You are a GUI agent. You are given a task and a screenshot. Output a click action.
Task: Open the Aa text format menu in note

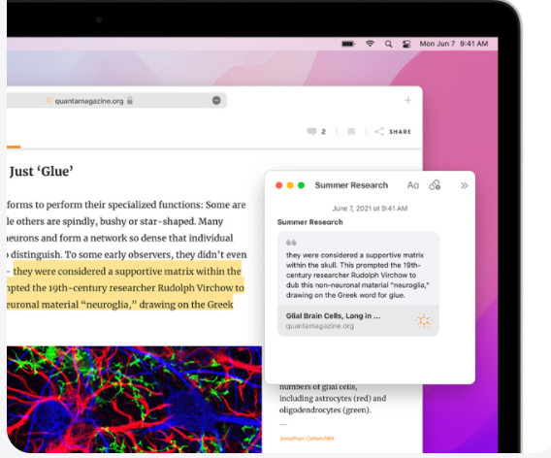(413, 185)
